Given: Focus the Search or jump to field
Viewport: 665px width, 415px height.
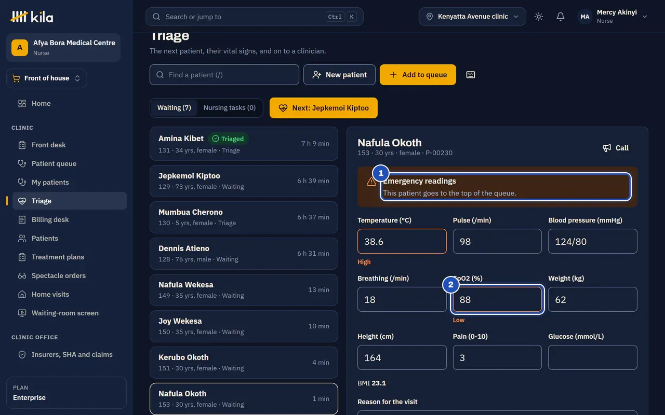Looking at the screenshot, I should (255, 17).
